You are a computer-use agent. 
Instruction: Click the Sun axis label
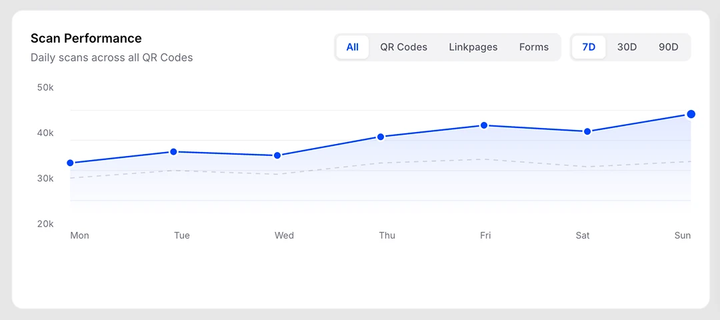[683, 235]
